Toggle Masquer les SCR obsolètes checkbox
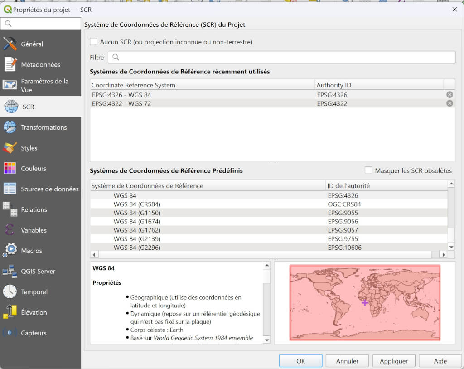The height and width of the screenshot is (369, 464). [368, 170]
